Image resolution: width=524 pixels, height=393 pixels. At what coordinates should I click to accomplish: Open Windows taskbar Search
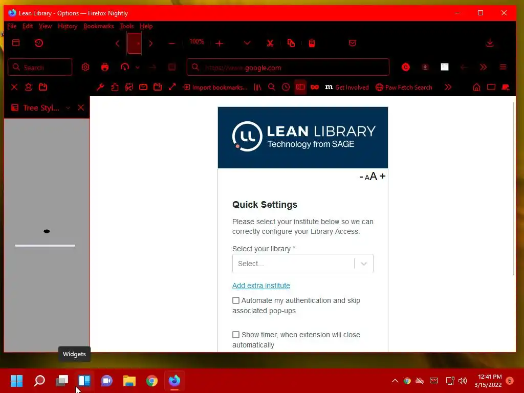click(39, 381)
